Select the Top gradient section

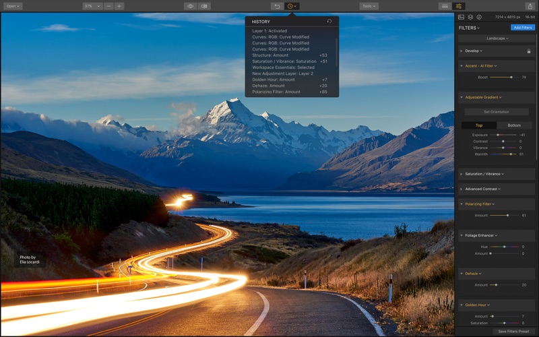[x=479, y=125]
